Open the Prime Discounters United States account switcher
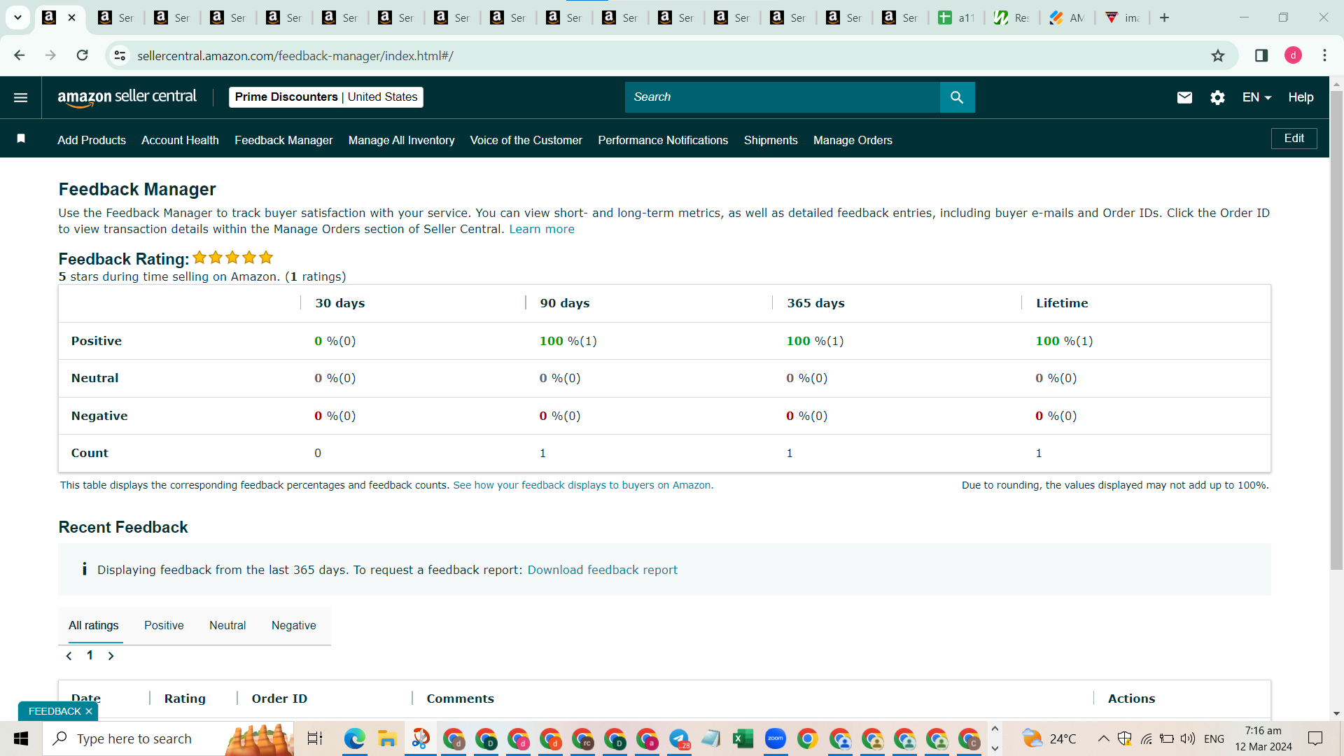 pos(326,97)
